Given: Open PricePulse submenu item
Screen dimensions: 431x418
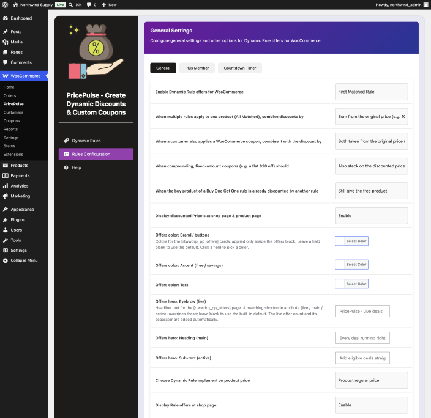Looking at the screenshot, I should 13,104.
